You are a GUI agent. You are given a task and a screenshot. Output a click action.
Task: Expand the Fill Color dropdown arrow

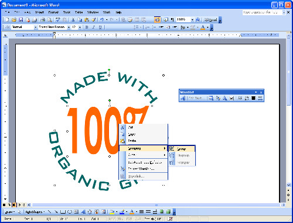(x=117, y=212)
